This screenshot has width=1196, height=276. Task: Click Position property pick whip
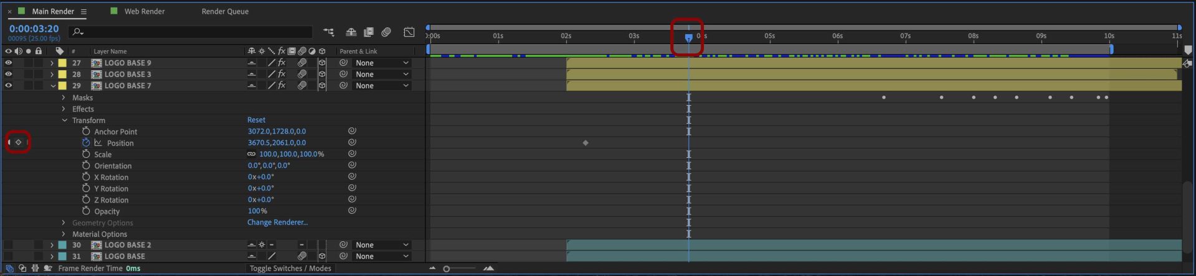(352, 142)
